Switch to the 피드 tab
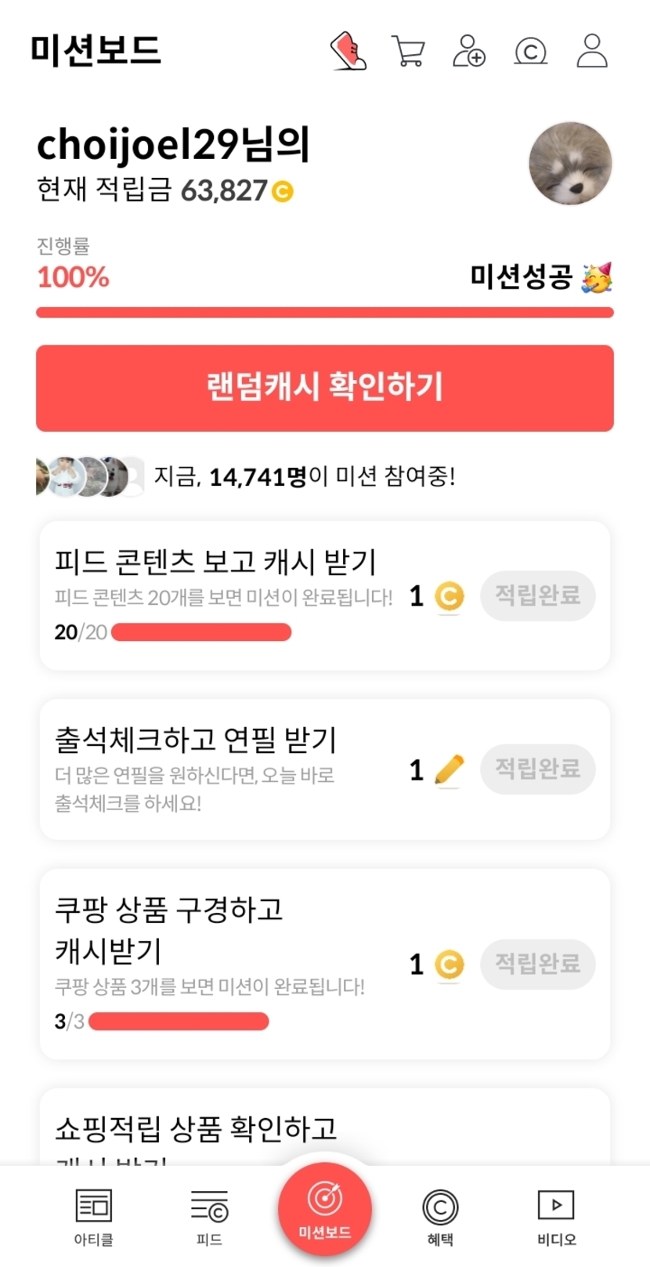Image resolution: width=650 pixels, height=1267 pixels. coord(209,1215)
